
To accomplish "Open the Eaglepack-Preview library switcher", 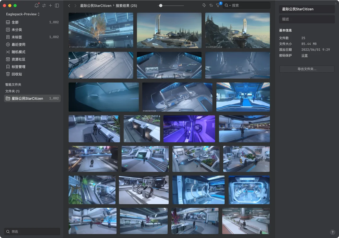I will click(x=23, y=14).
